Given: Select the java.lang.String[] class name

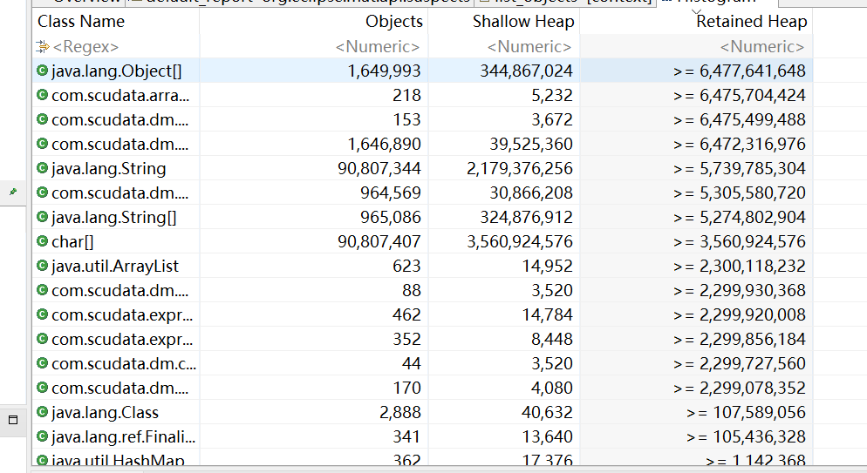Looking at the screenshot, I should (x=114, y=218).
